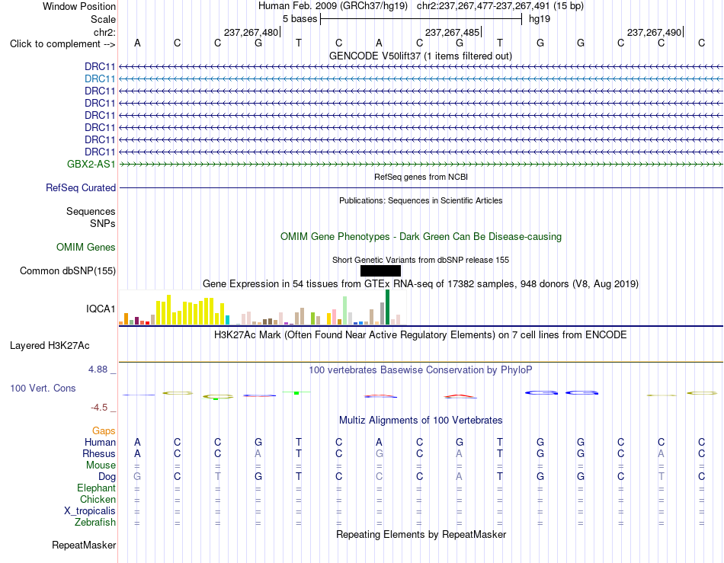Select the Chicken species row label
The height and width of the screenshot is (563, 724).
coord(98,499)
